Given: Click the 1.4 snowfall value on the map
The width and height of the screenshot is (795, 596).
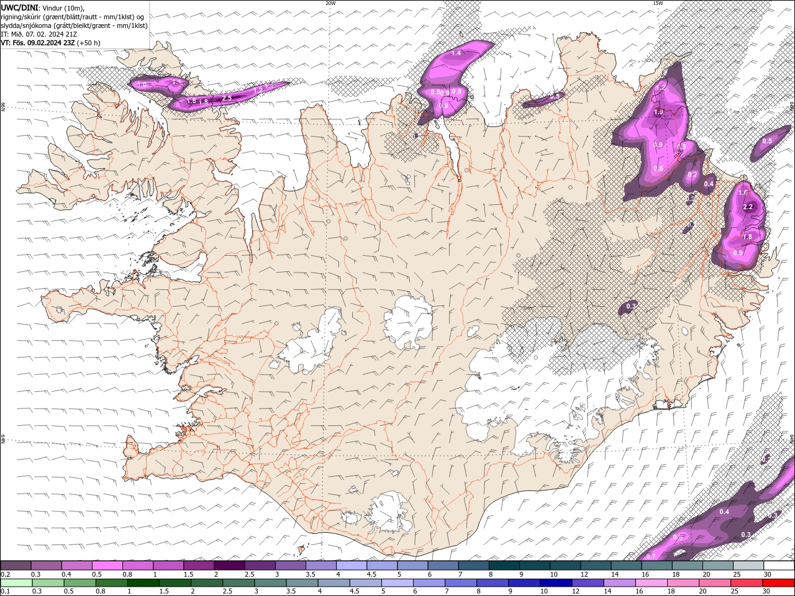Looking at the screenshot, I should 456,53.
